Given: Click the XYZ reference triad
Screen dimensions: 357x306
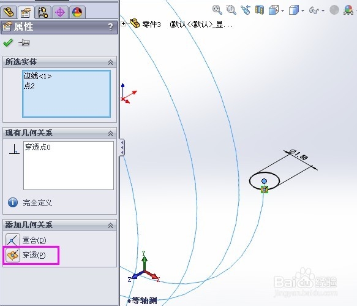Looking at the screenshot, I should tap(144, 267).
